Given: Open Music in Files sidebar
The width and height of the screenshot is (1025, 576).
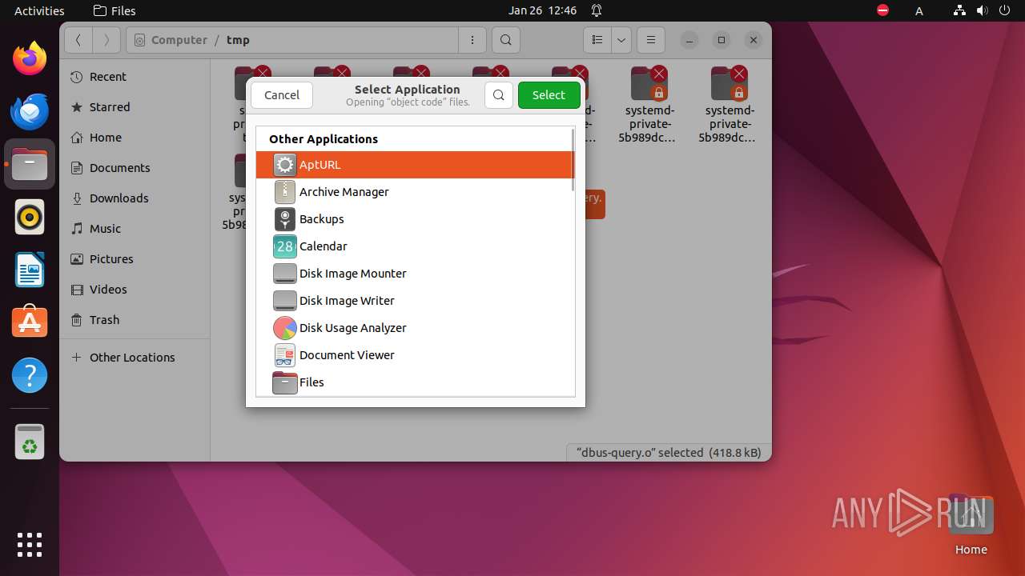Looking at the screenshot, I should [135, 229].
